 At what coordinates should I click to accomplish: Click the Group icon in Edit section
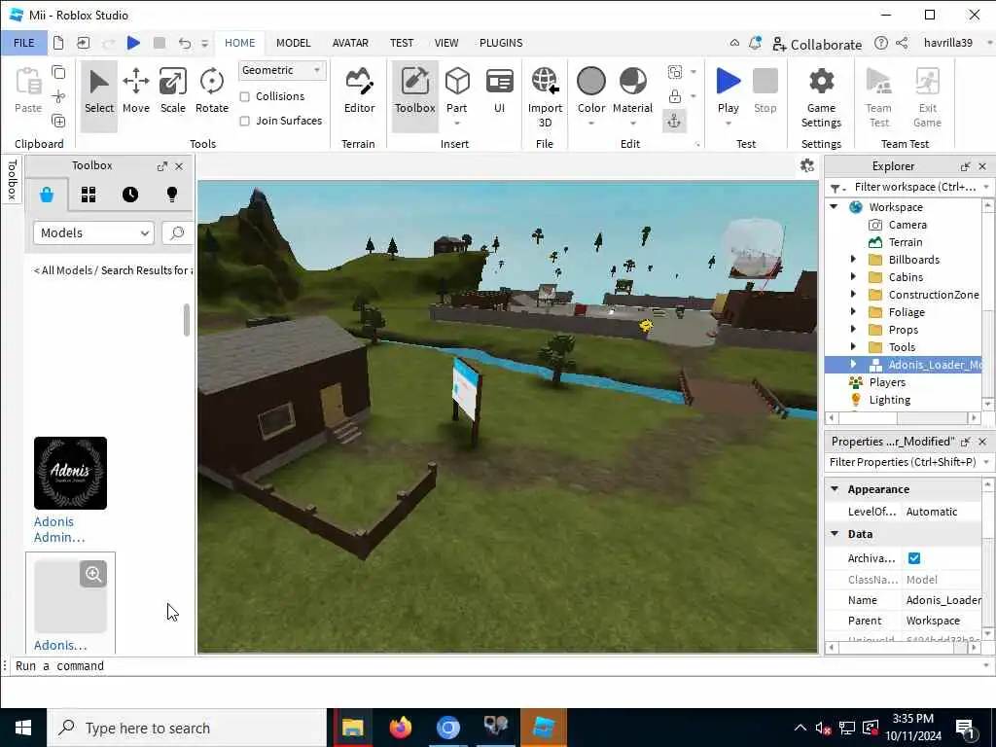tap(675, 72)
